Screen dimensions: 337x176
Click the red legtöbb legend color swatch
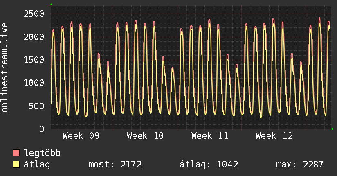pos(16,153)
